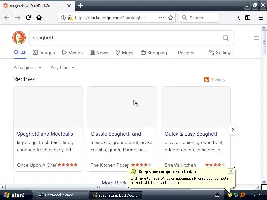This screenshot has width=267, height=200.
Task: Click the horizontal scrollbar right arrow
Action: (x=258, y=187)
